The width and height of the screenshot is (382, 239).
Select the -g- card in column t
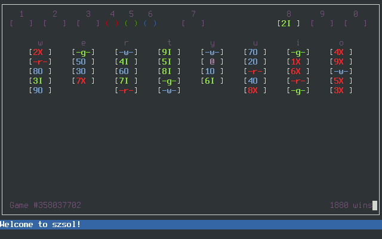pos(170,81)
